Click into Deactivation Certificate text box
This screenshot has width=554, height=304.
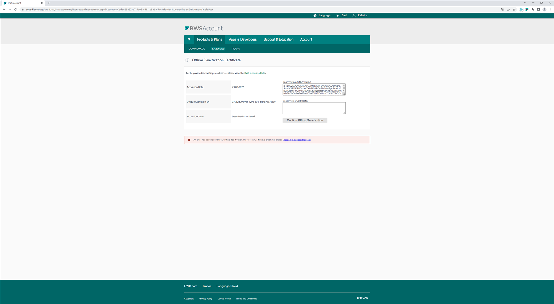pos(314,108)
